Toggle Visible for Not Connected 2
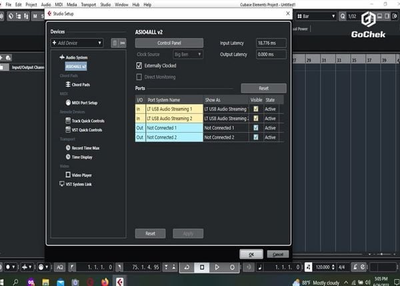The width and height of the screenshot is (400, 286). (255, 137)
